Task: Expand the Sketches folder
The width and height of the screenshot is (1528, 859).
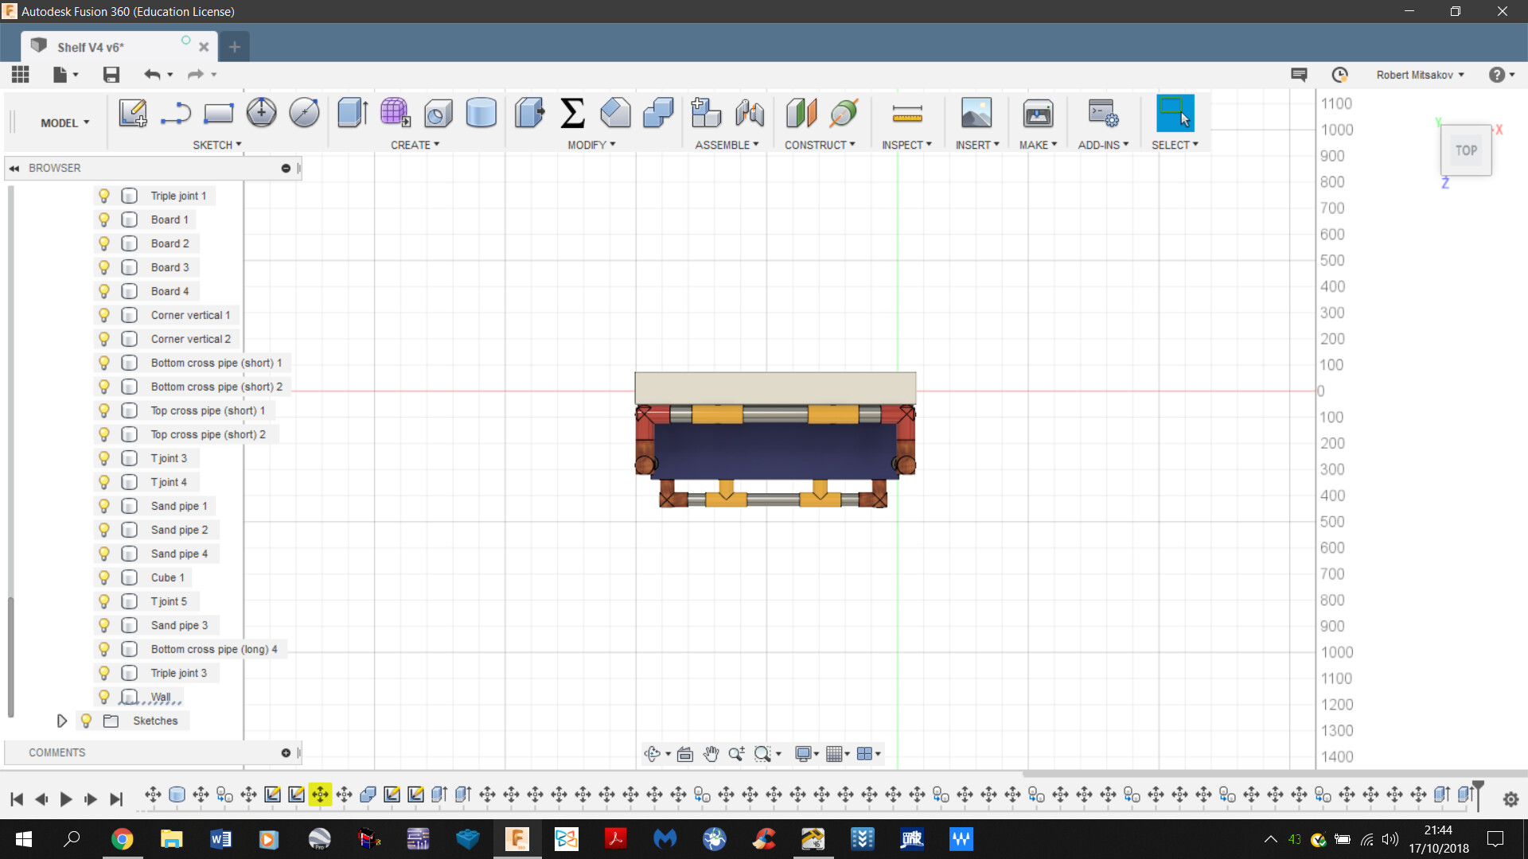Action: pyautogui.click(x=61, y=721)
